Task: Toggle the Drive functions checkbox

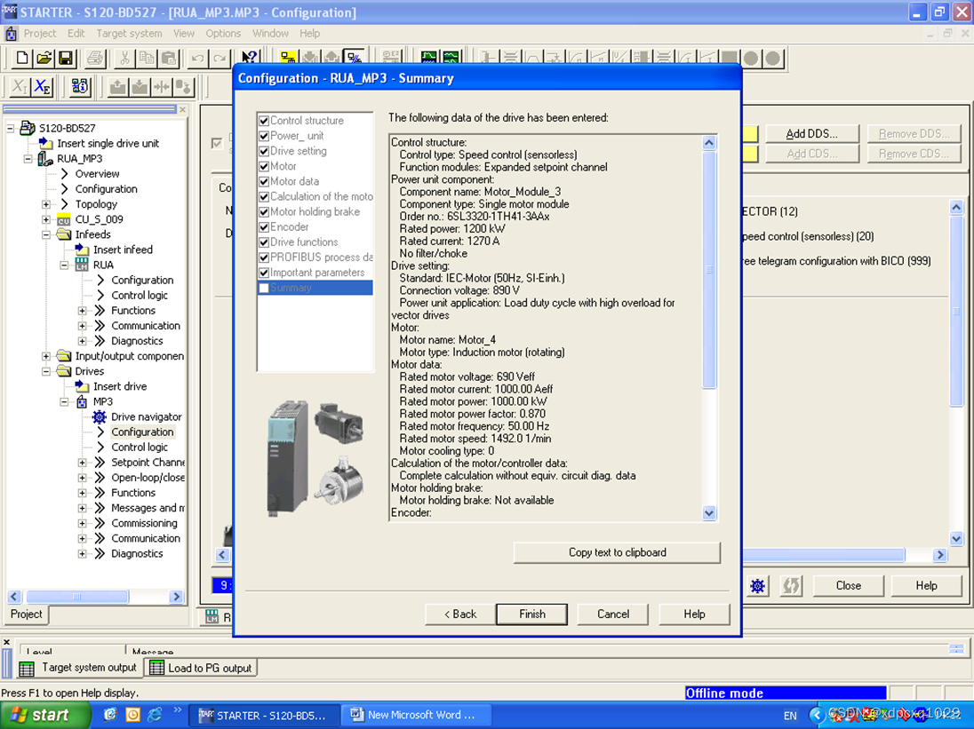Action: coord(264,242)
